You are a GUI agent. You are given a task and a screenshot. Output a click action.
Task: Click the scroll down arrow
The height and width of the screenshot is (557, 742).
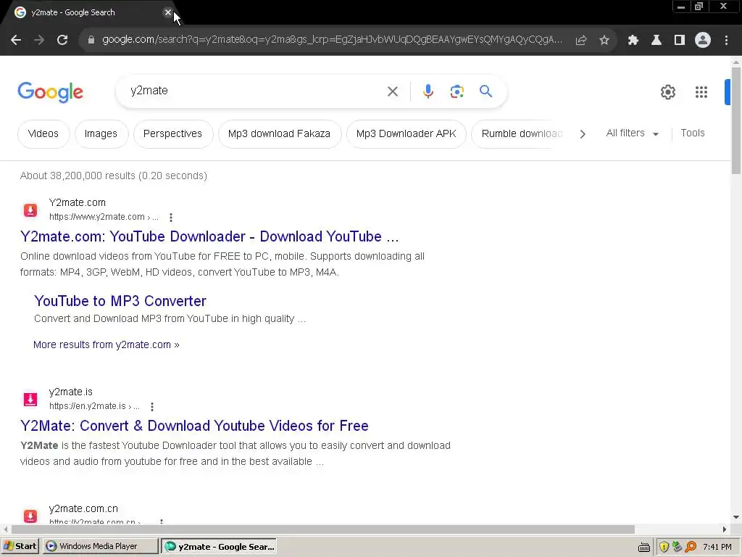point(736,517)
